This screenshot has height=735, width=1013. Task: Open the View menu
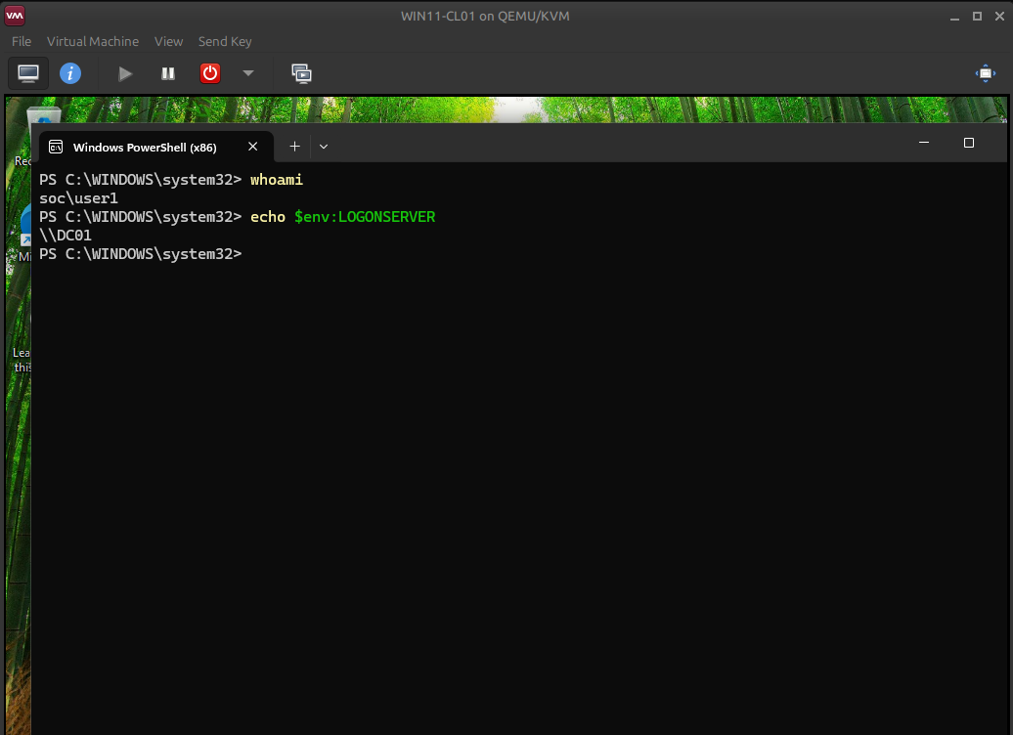tap(168, 41)
